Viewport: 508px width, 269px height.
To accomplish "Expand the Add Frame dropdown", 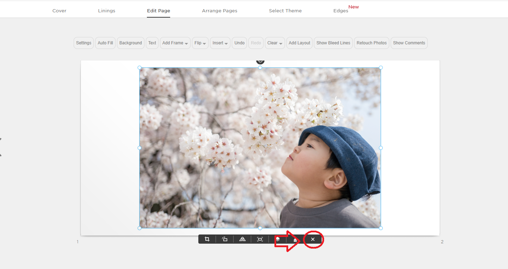I will click(175, 43).
